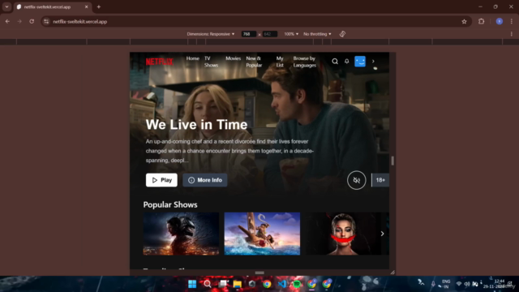
Task: Click the viewport corner resize handle
Action: [392, 273]
